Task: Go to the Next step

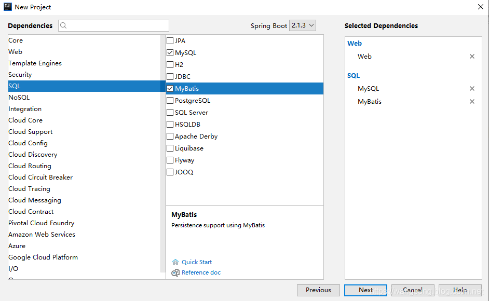Action: coord(365,290)
